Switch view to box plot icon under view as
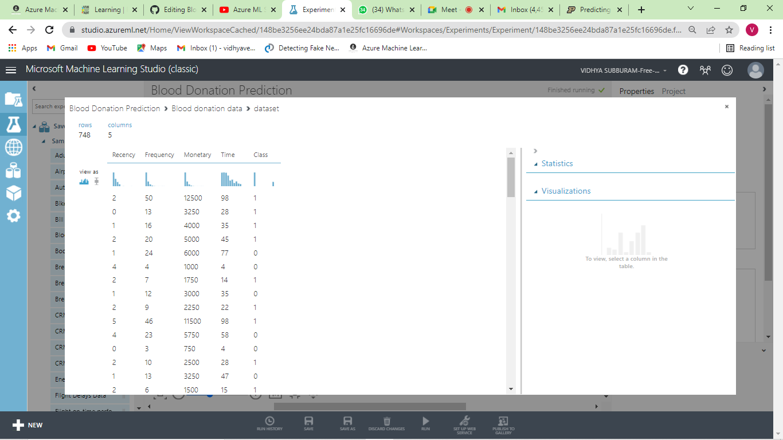Image resolution: width=783 pixels, height=440 pixels. (96, 181)
